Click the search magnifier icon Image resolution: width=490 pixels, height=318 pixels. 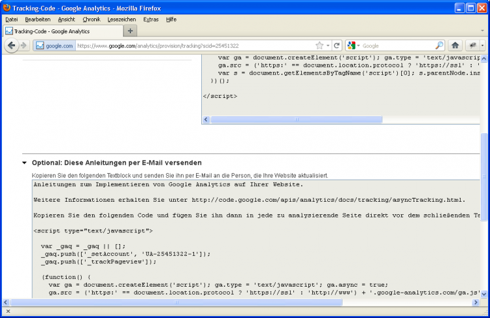tap(438, 46)
